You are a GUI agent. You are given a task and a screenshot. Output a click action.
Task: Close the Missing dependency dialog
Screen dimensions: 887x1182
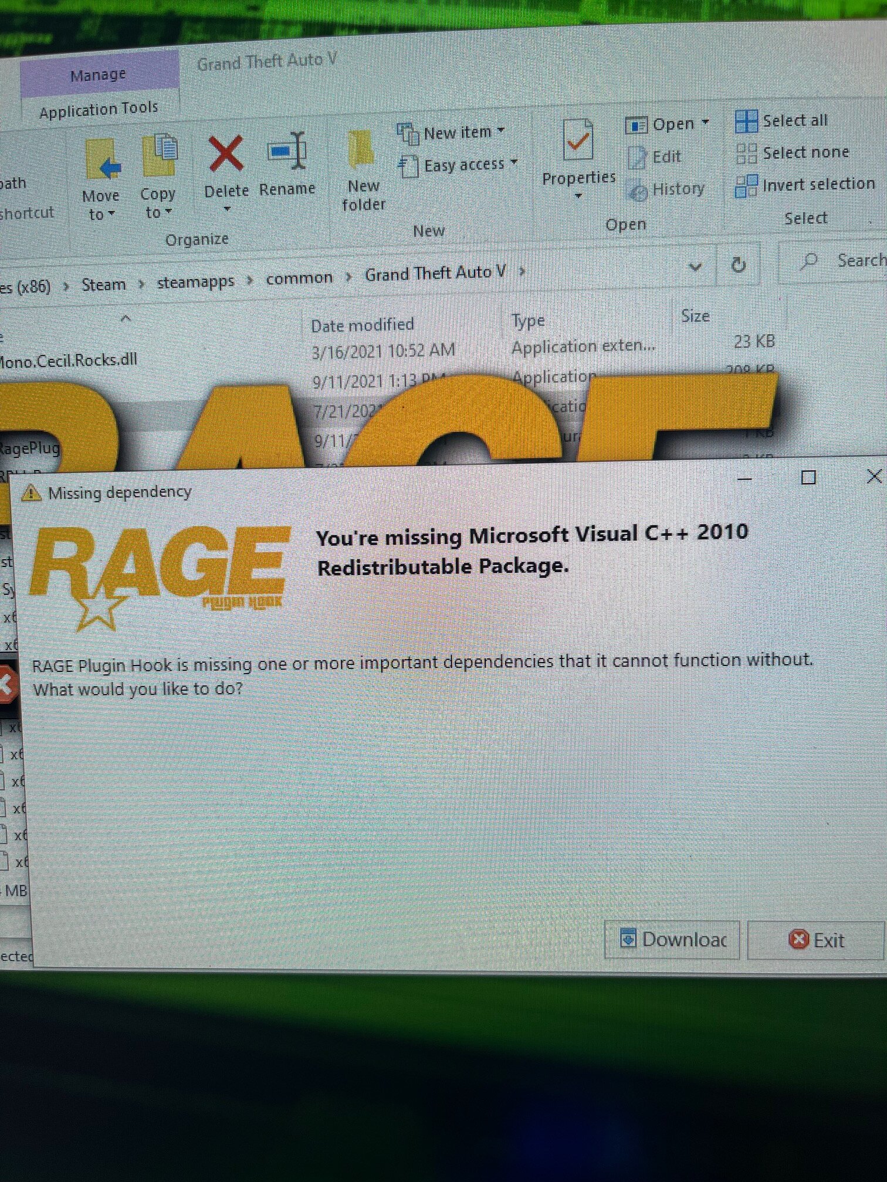tap(874, 476)
